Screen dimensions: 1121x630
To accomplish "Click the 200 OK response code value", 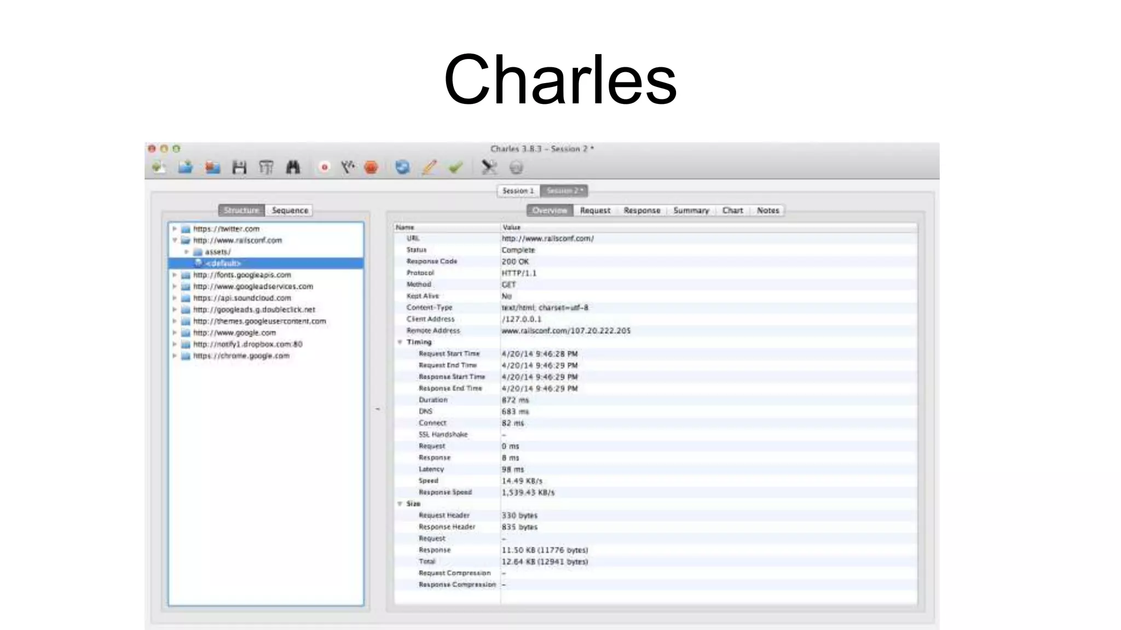I will tap(515, 261).
